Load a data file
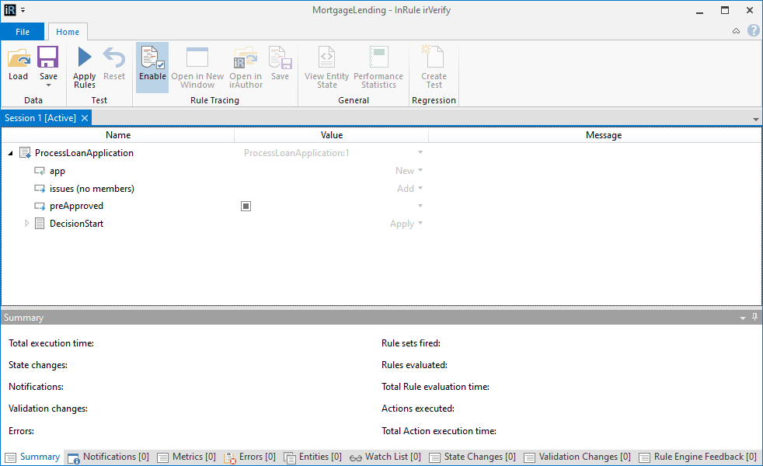Viewport: 763px width, 466px height. click(x=18, y=66)
